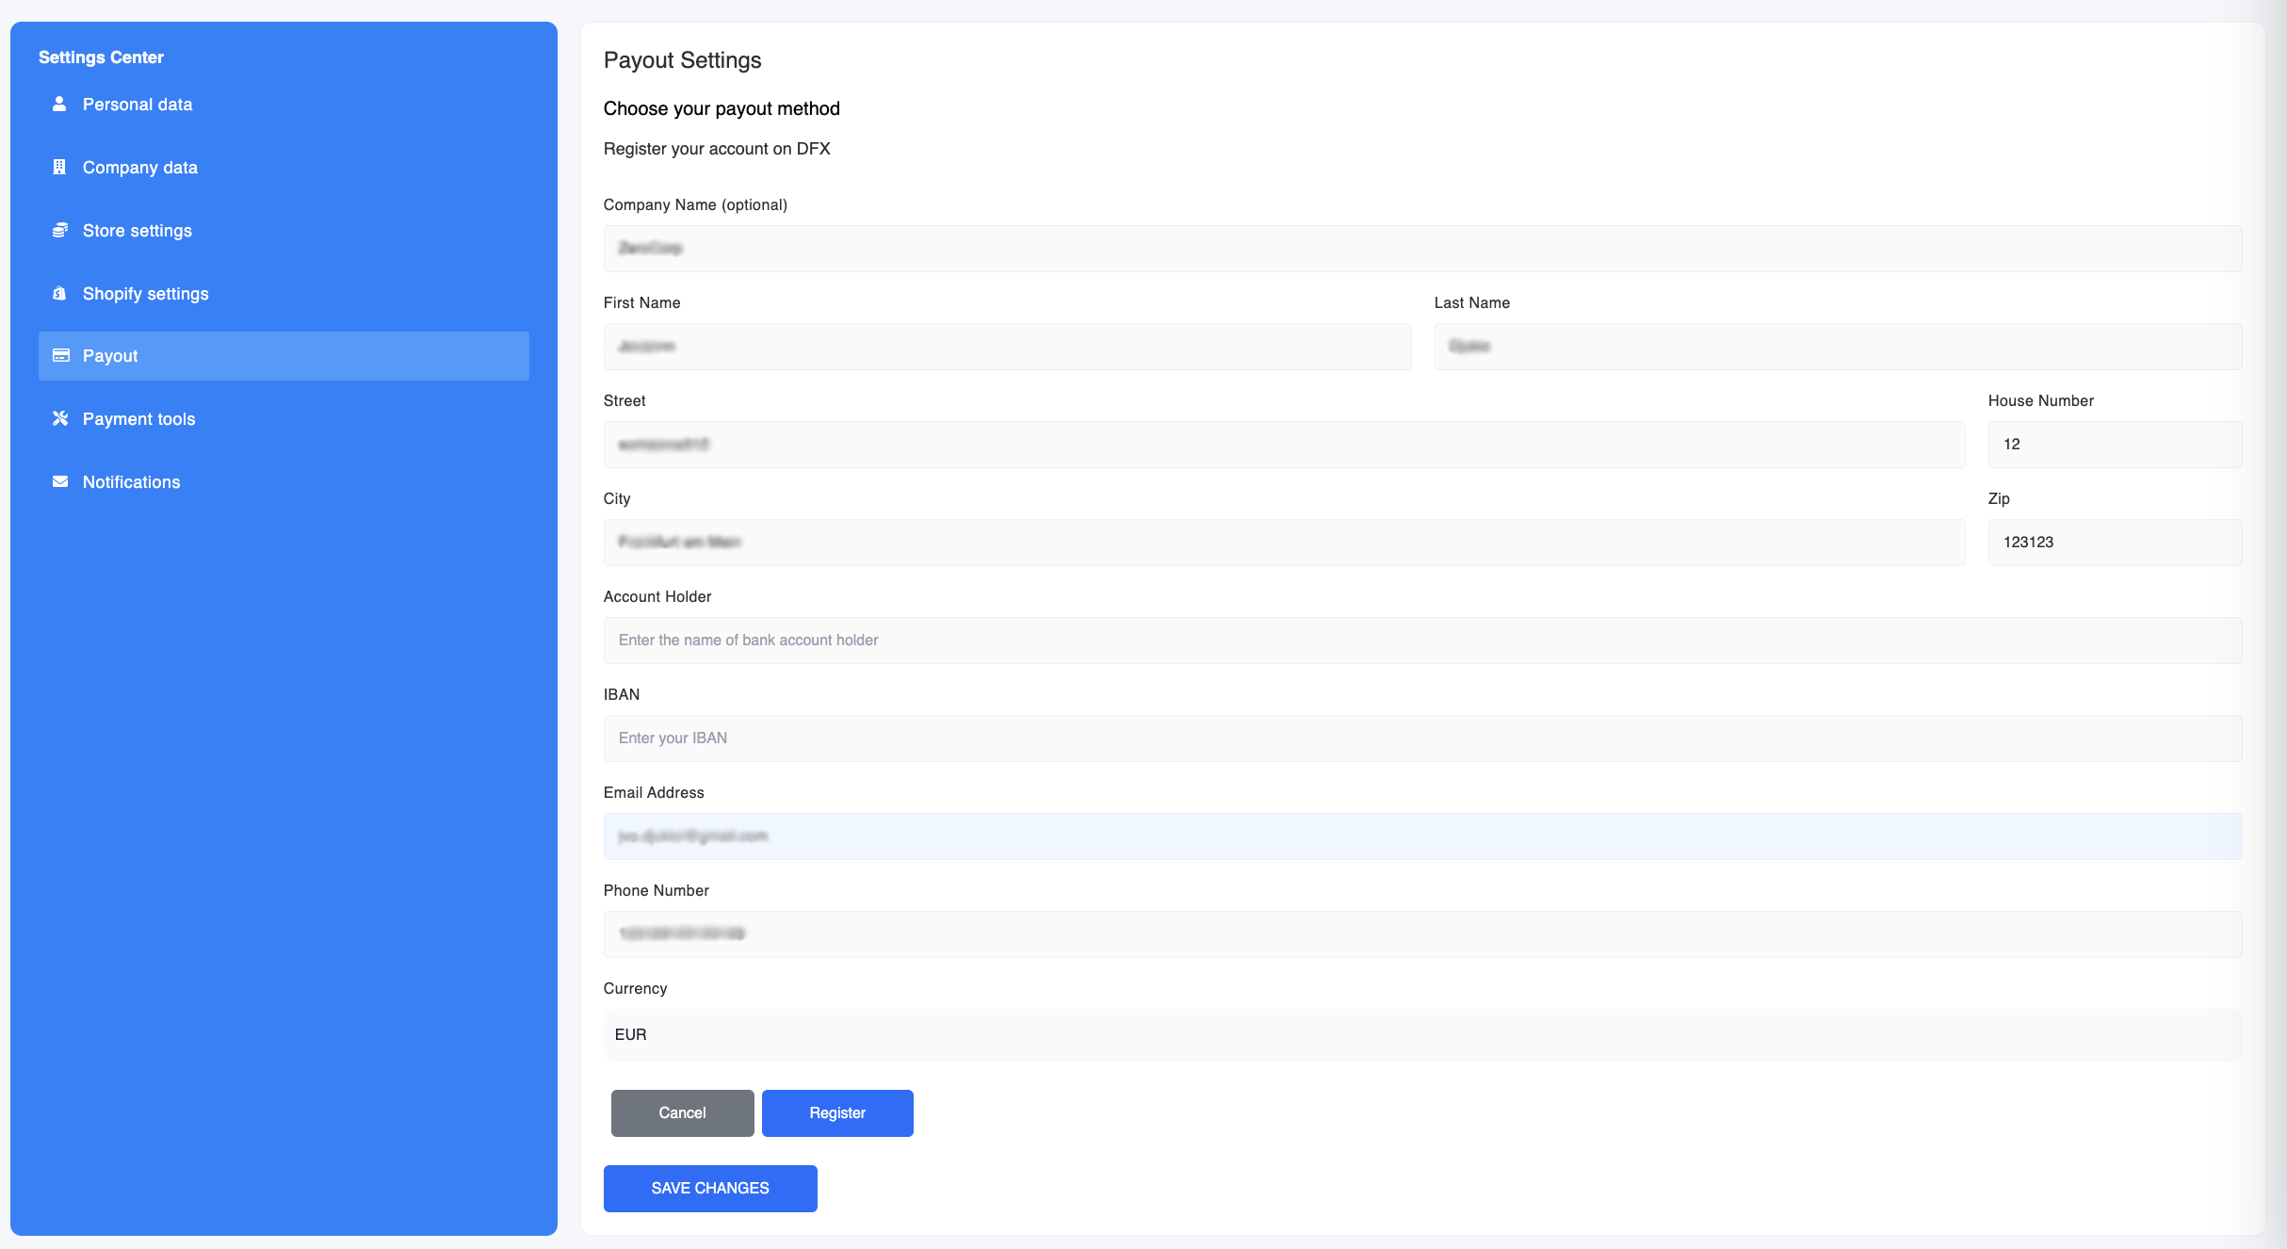
Task: Click the Payment tools wrench icon
Action: click(x=60, y=419)
